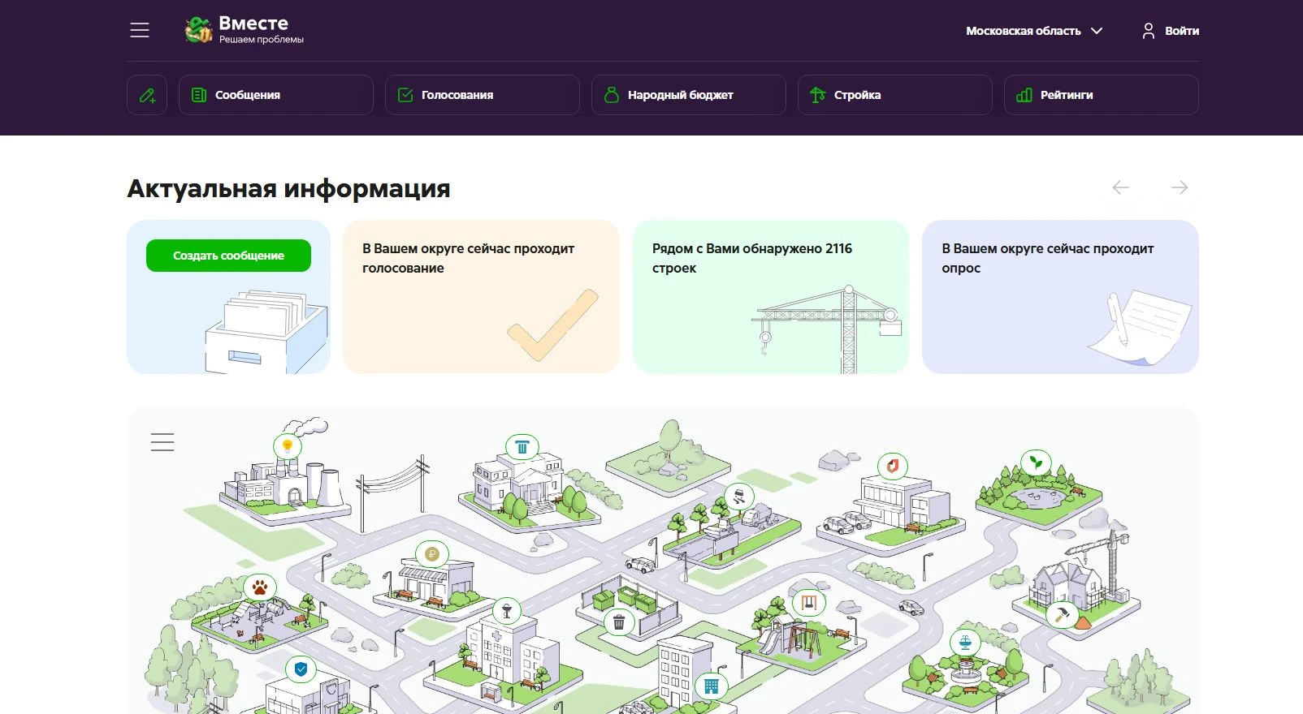Click the Стройка crane icon
Image resolution: width=1303 pixels, height=714 pixels.
tap(818, 95)
